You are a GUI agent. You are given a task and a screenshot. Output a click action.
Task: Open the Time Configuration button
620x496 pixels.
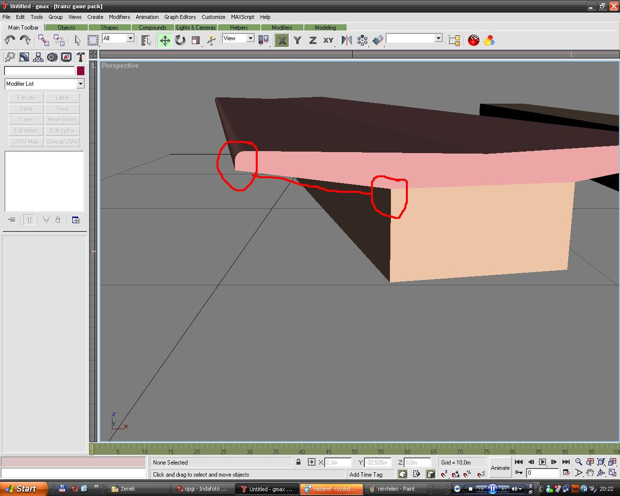click(566, 473)
